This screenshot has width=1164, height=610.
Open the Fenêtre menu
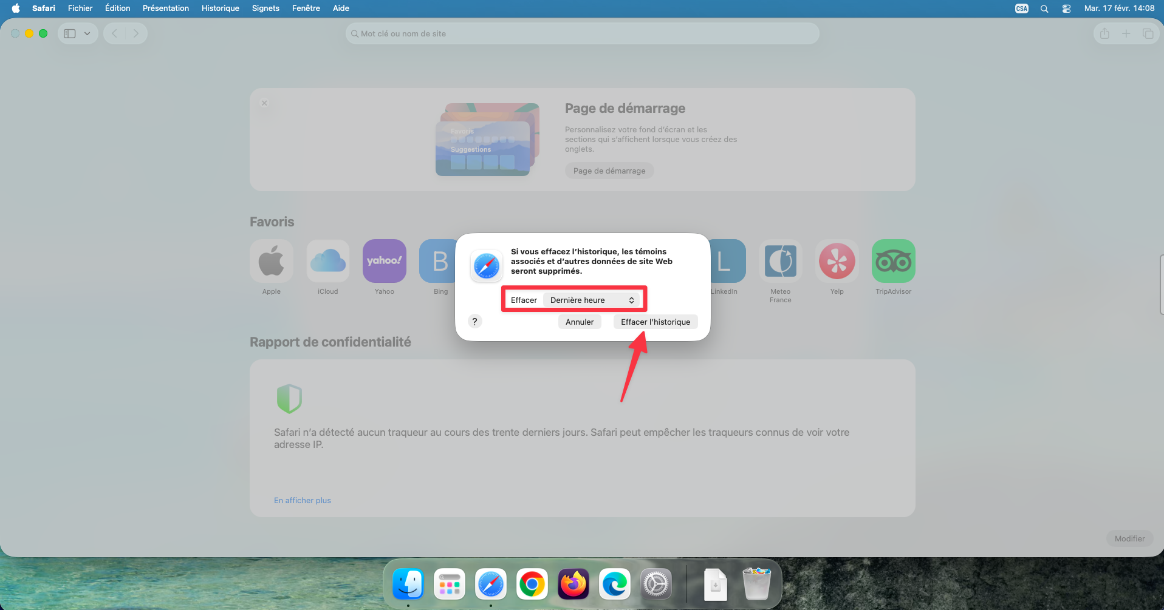coord(306,8)
